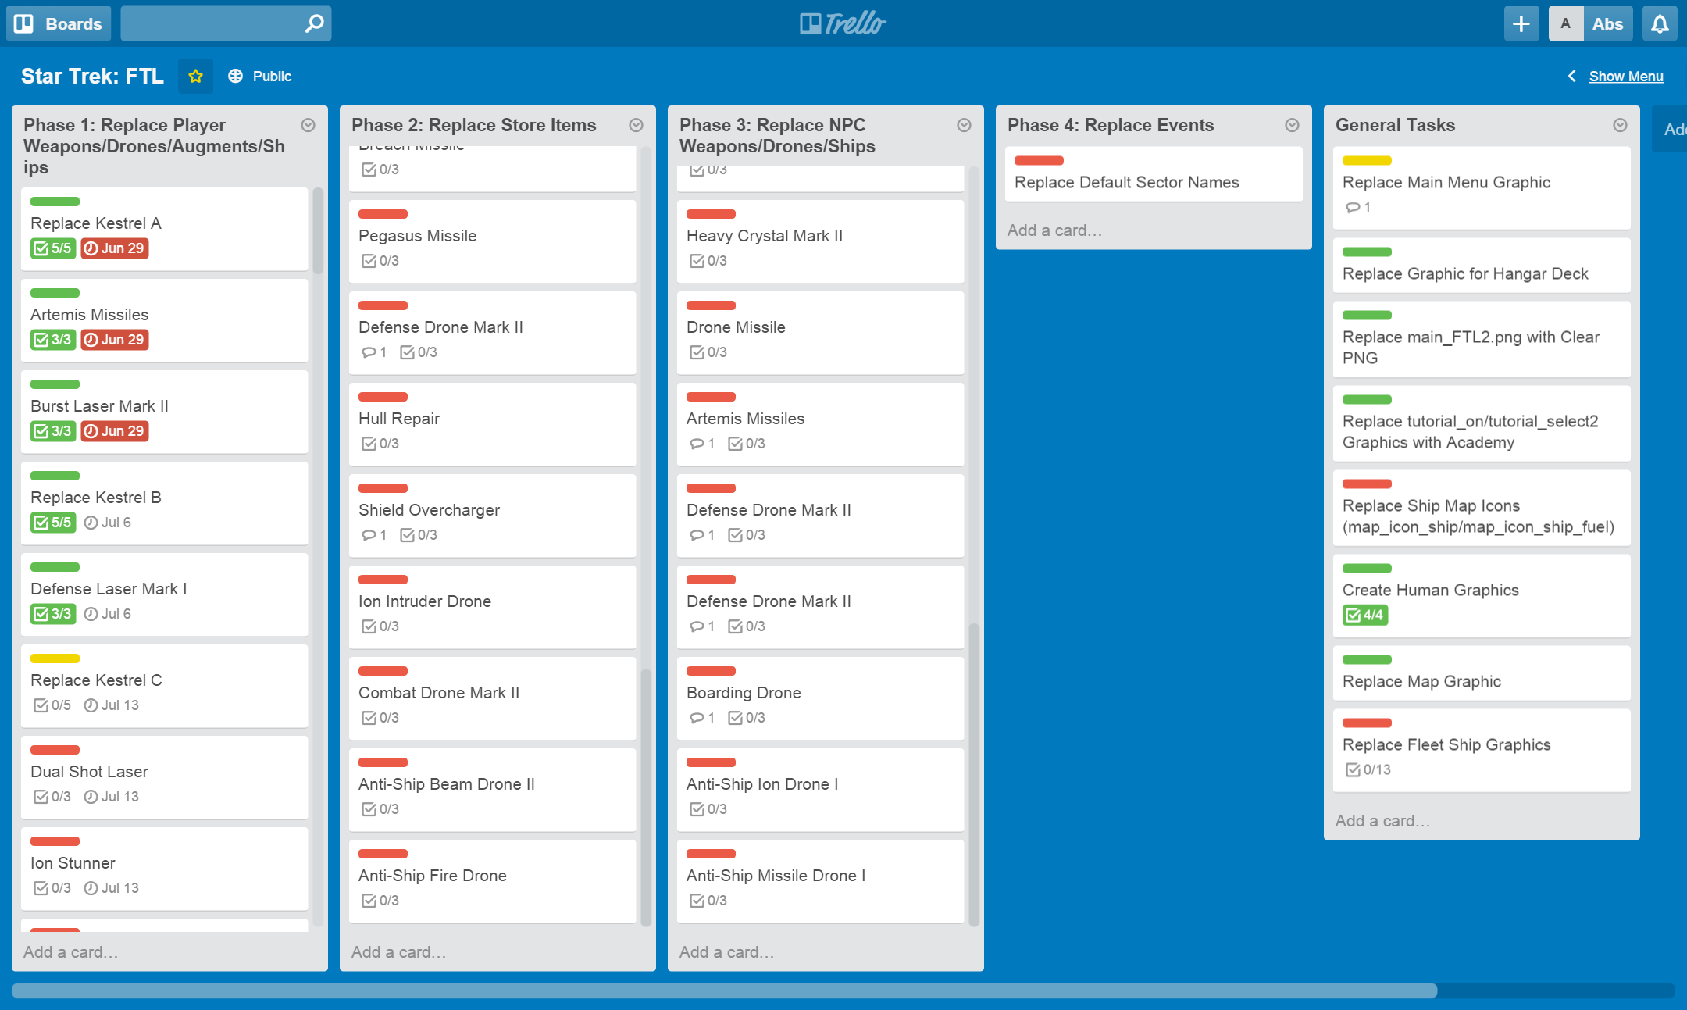The image size is (1687, 1010).
Task: Click the Boards icon button
Action: point(59,23)
